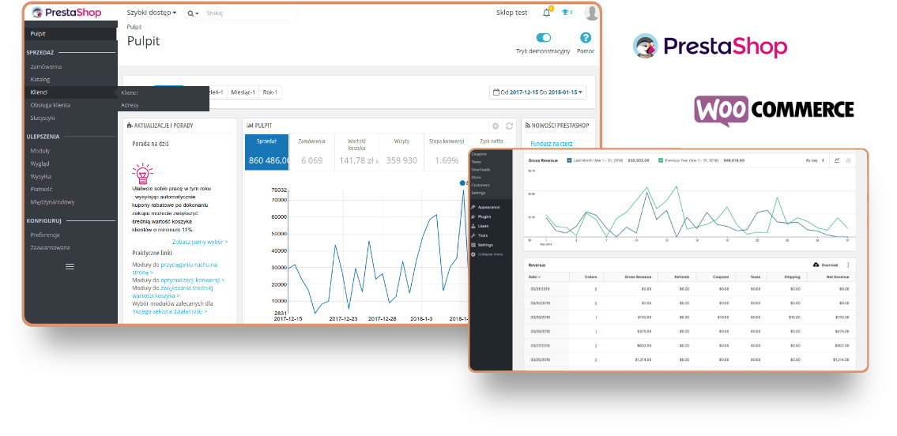Click the Download button in Revenue table
Screen dimensions: 897x436
[825, 265]
